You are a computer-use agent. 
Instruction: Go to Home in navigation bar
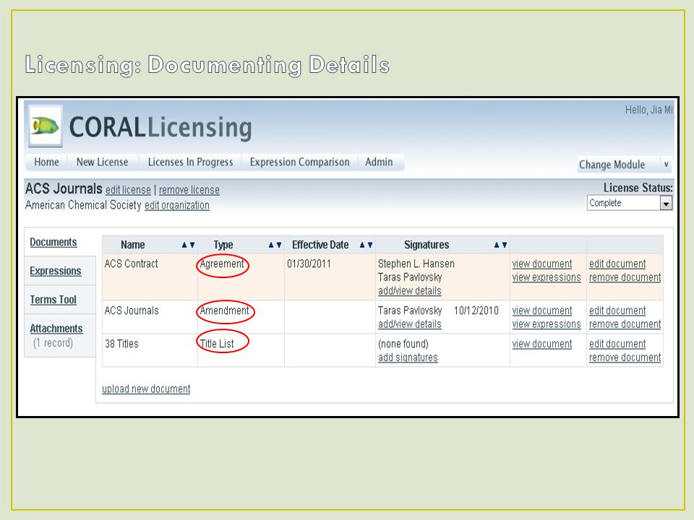pos(46,162)
